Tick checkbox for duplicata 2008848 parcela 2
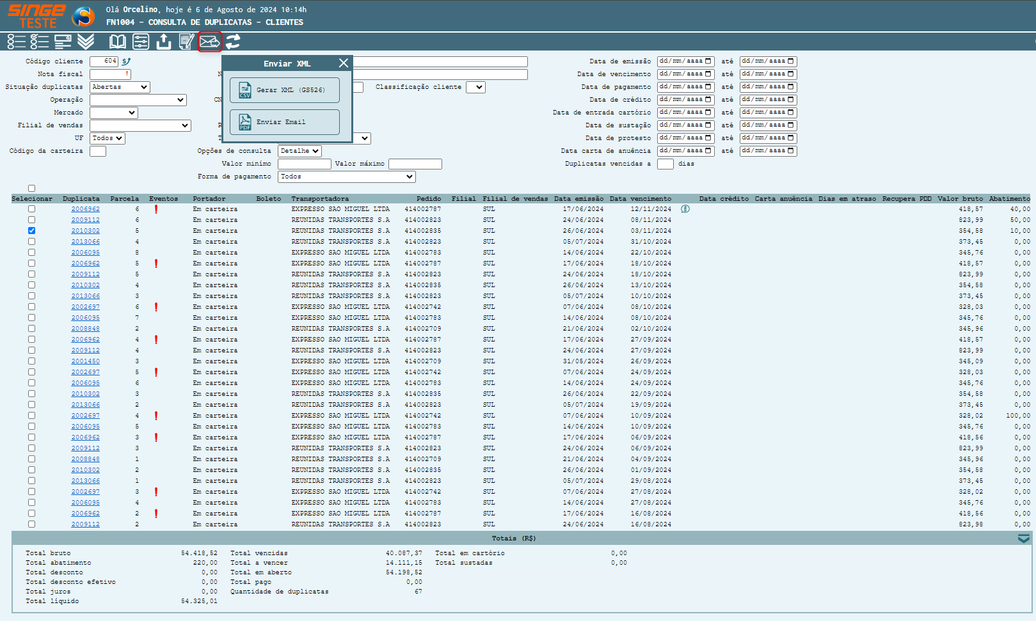The image size is (1036, 621). [x=32, y=329]
